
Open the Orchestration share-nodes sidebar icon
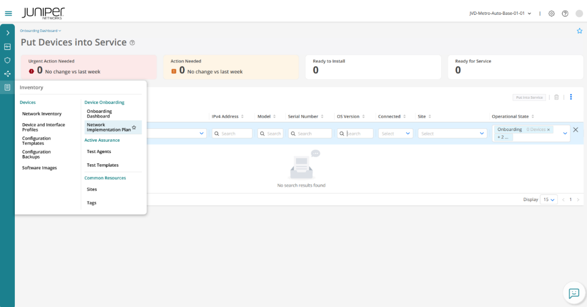[8, 74]
